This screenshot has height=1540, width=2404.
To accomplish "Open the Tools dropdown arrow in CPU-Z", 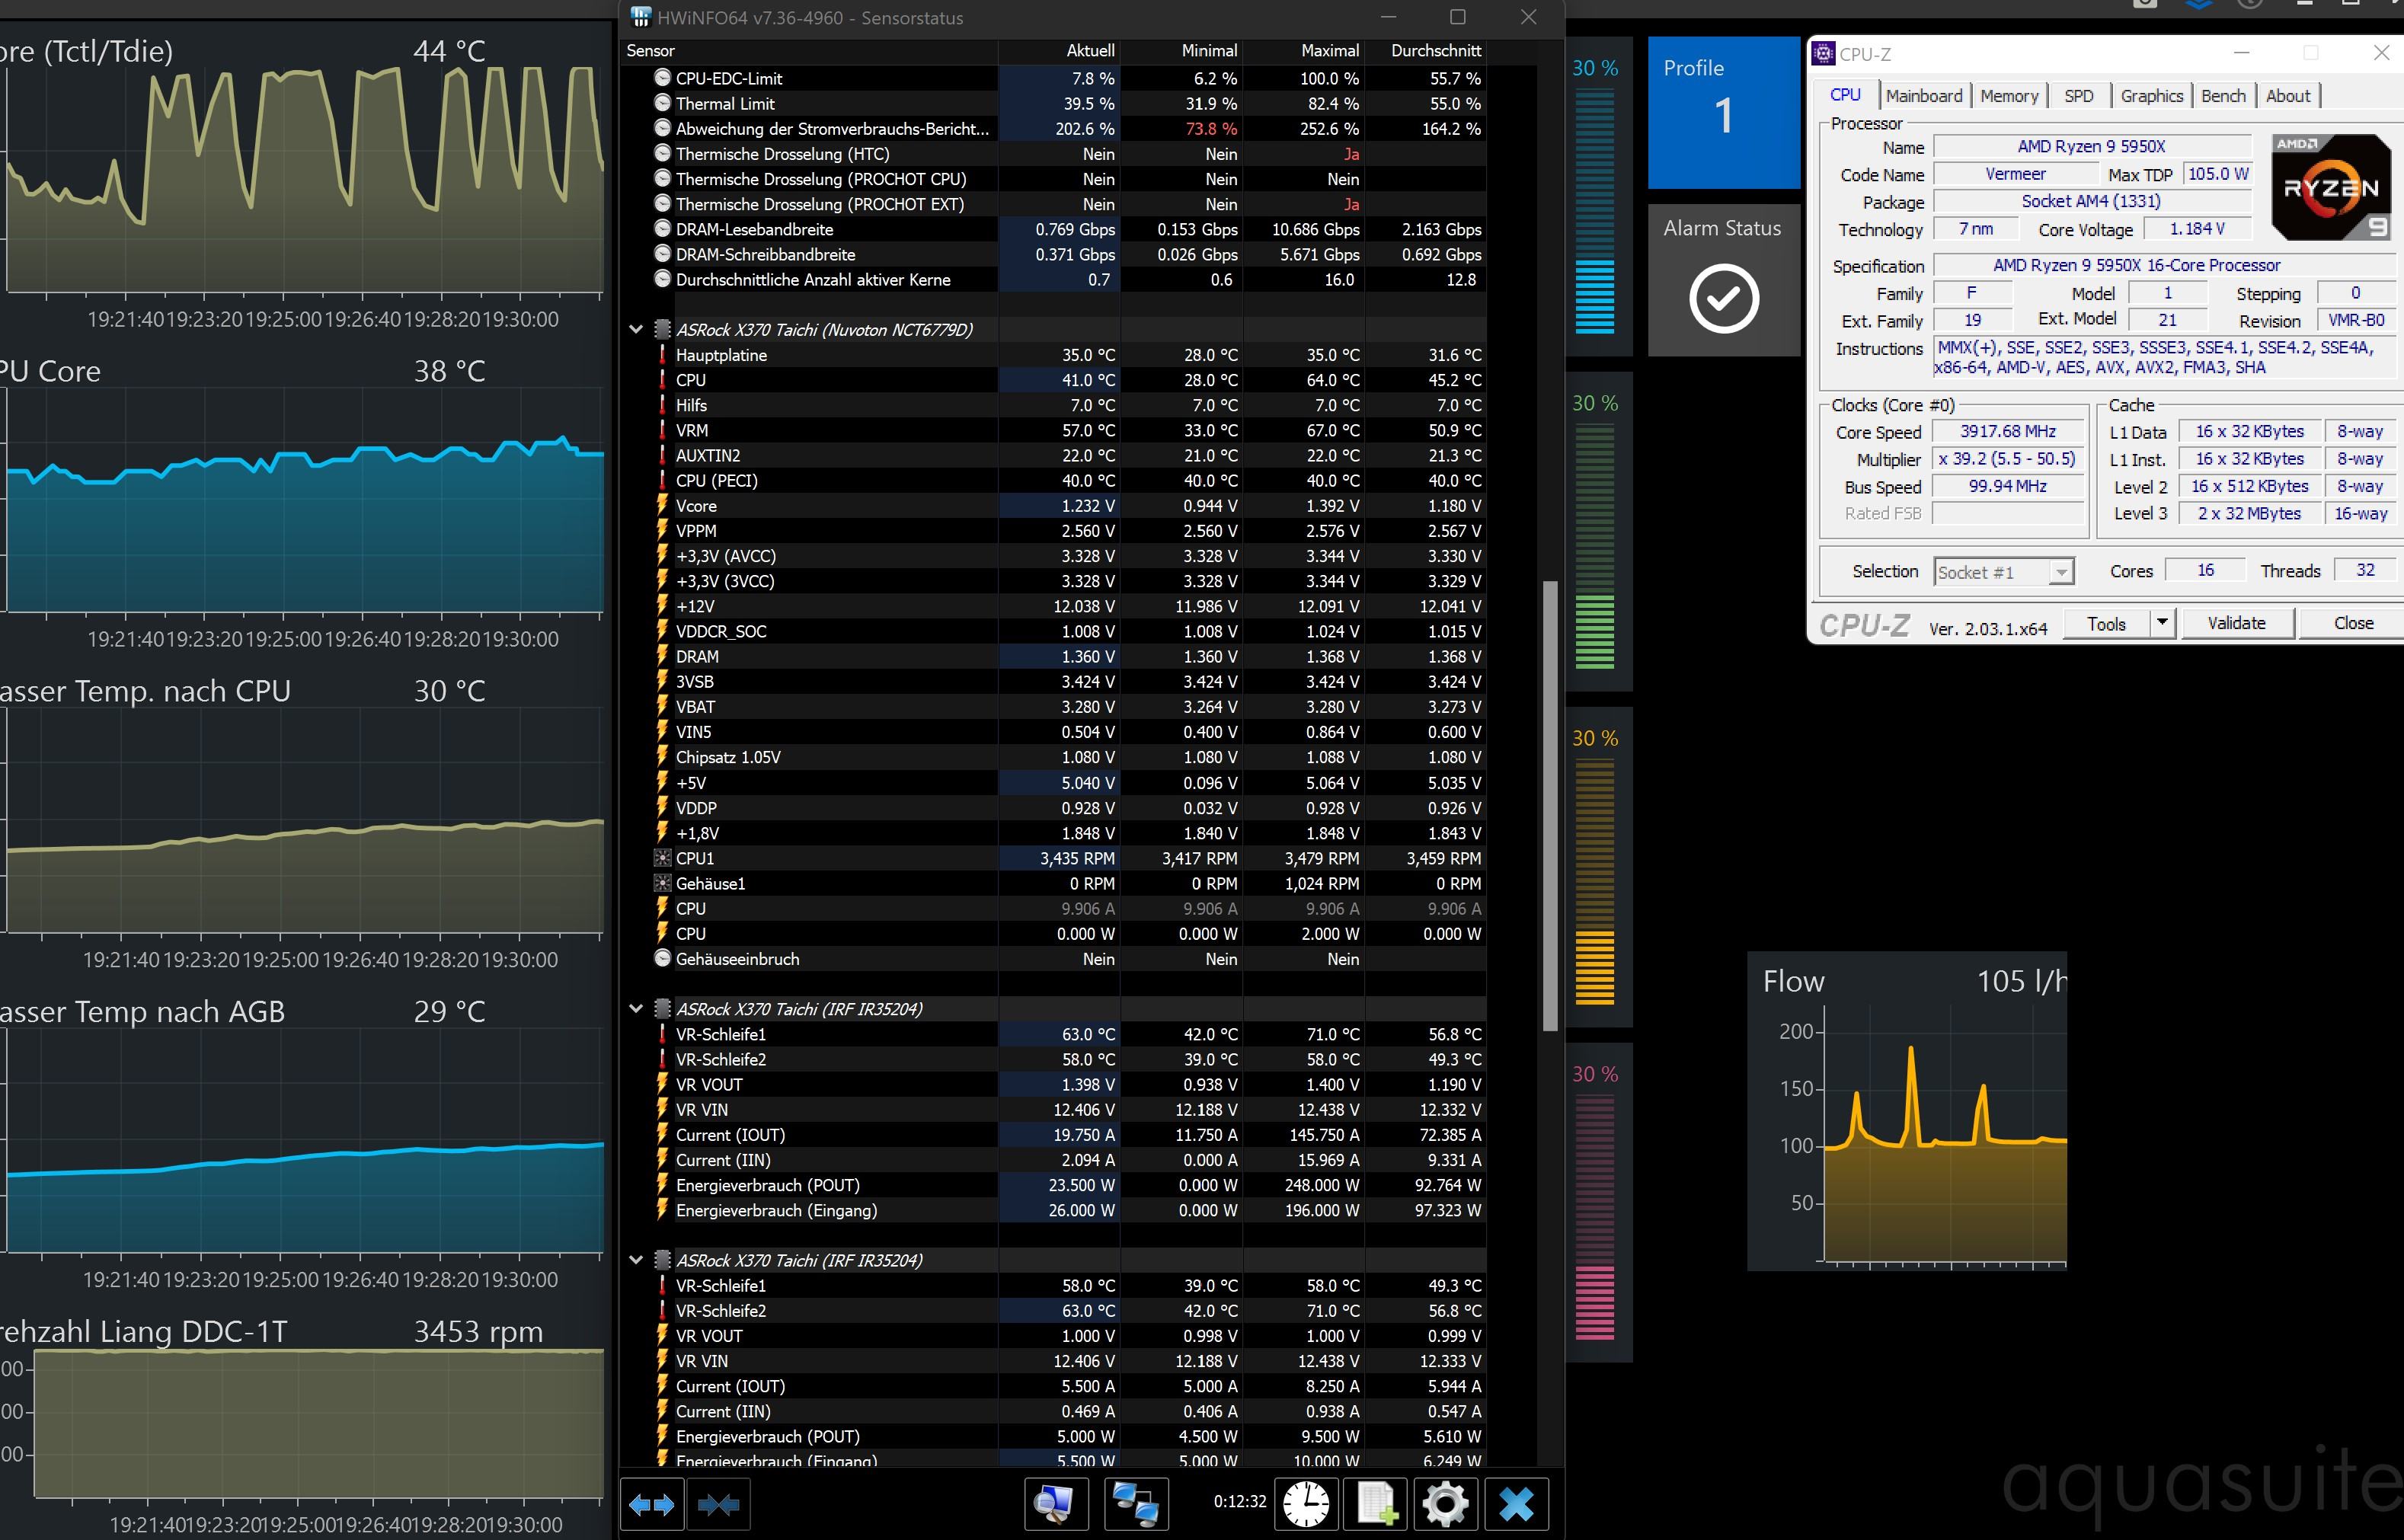I will click(2162, 623).
